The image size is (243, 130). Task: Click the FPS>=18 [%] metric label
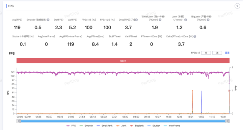[89, 20]
